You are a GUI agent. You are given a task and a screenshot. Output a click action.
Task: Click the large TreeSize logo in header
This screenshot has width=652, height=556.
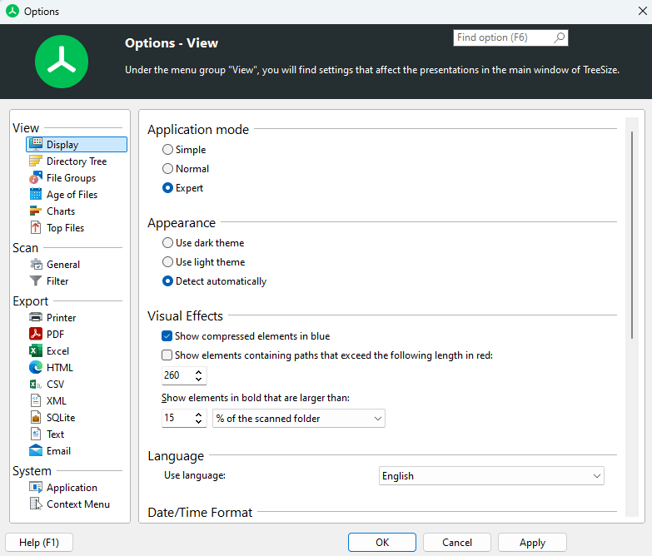(x=62, y=62)
